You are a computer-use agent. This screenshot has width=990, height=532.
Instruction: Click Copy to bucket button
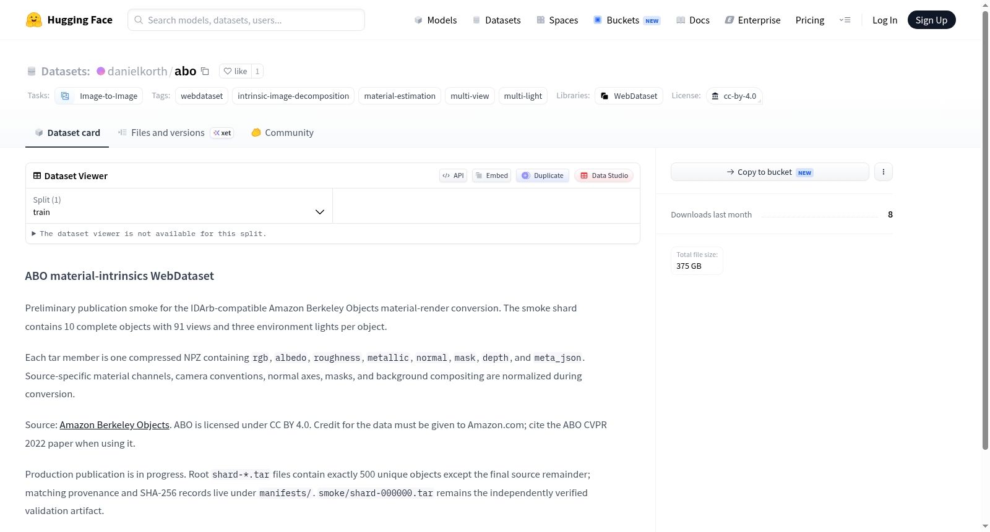770,172
